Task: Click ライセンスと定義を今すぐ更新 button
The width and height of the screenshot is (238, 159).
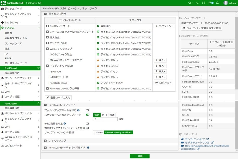Action: 202,28
